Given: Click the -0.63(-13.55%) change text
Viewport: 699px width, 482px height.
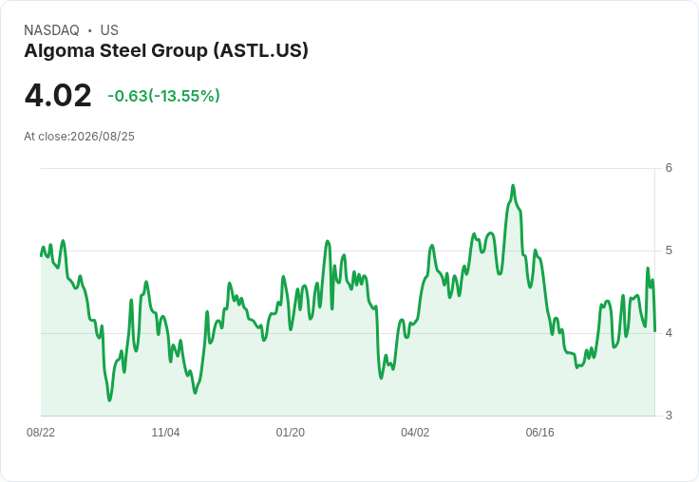Looking at the screenshot, I should click(x=164, y=96).
